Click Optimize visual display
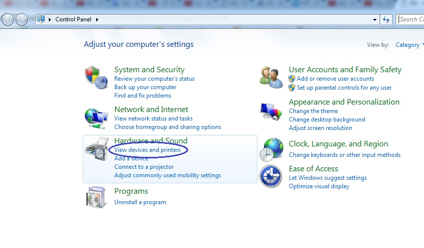 [319, 186]
